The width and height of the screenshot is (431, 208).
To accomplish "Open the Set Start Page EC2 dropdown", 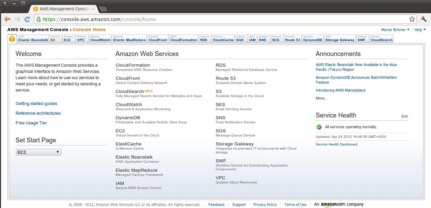I will click(38, 152).
